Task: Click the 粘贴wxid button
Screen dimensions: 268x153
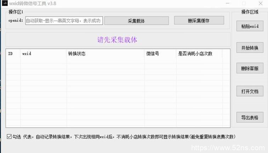Action: [x=250, y=26]
